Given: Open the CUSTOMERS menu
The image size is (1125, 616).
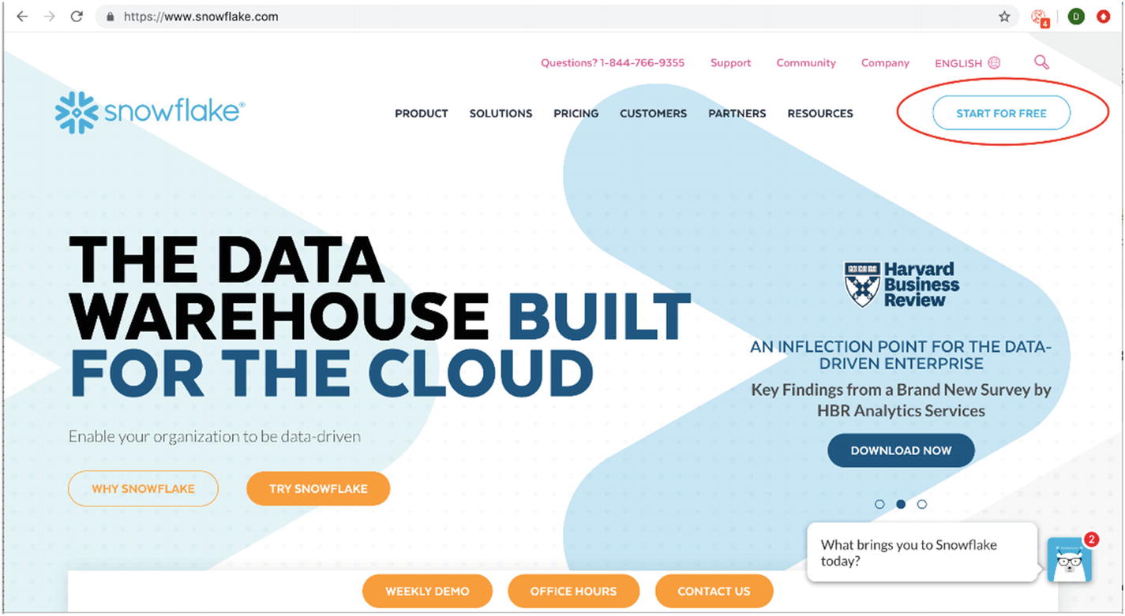Looking at the screenshot, I should pyautogui.click(x=654, y=114).
